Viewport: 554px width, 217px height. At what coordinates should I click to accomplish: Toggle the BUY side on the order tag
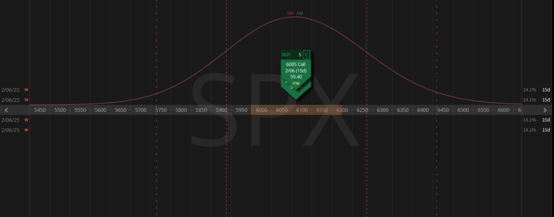286,55
